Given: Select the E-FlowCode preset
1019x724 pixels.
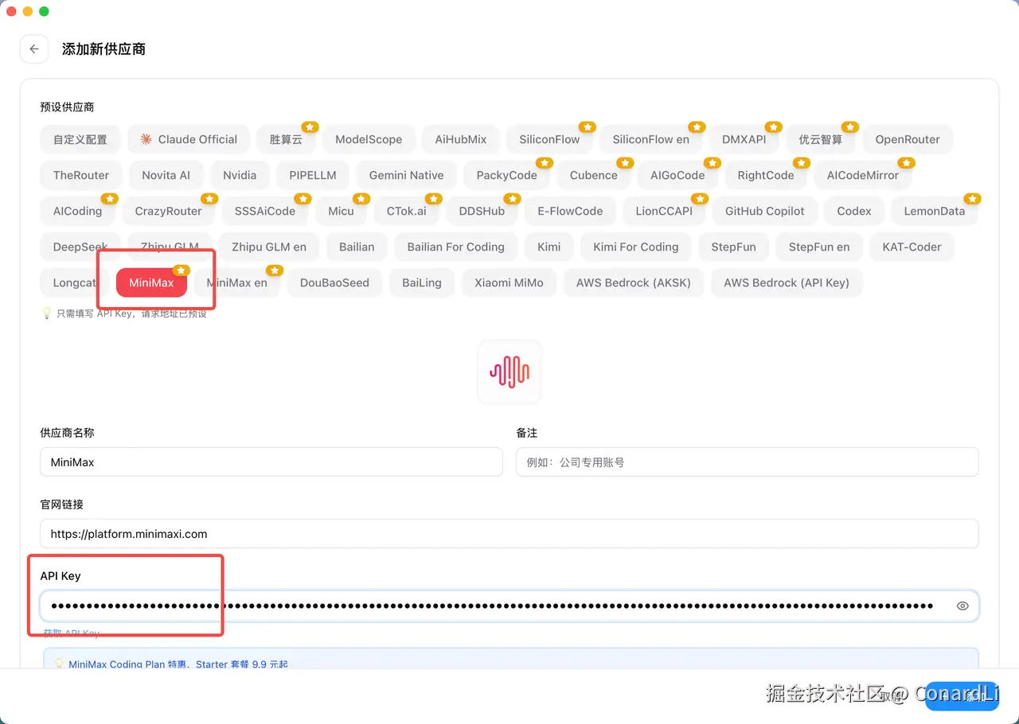Looking at the screenshot, I should [570, 211].
